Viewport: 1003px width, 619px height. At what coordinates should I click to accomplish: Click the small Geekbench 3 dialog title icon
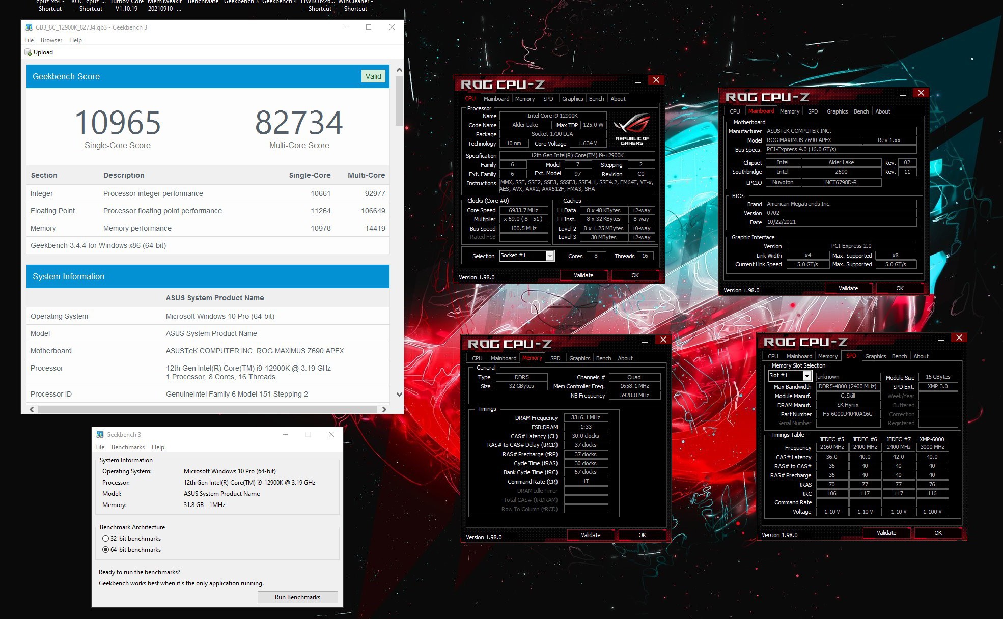pos(100,434)
